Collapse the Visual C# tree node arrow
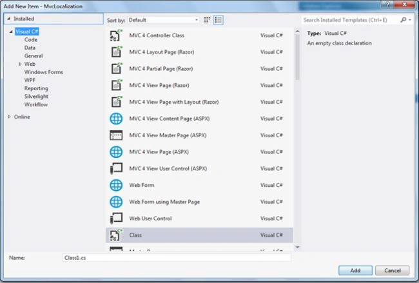 click(x=11, y=32)
